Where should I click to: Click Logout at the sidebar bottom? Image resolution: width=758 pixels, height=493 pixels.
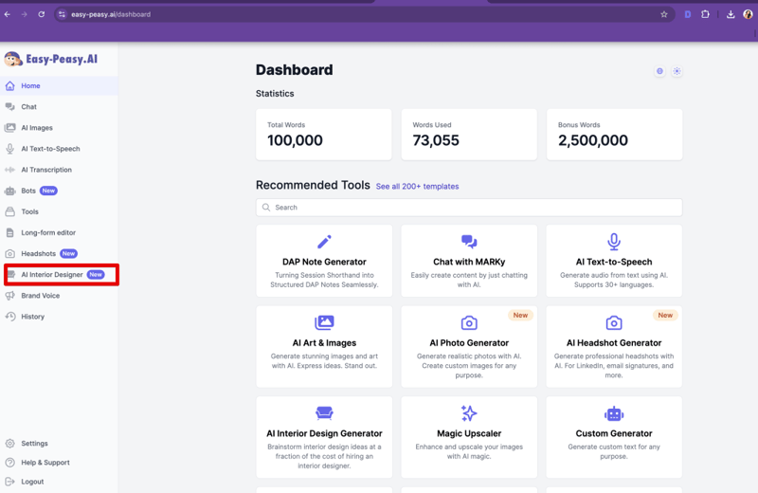coord(32,482)
